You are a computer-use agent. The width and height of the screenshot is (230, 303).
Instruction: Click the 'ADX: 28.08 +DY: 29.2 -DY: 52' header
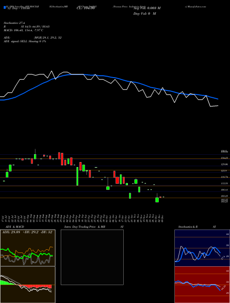click(x=27, y=232)
